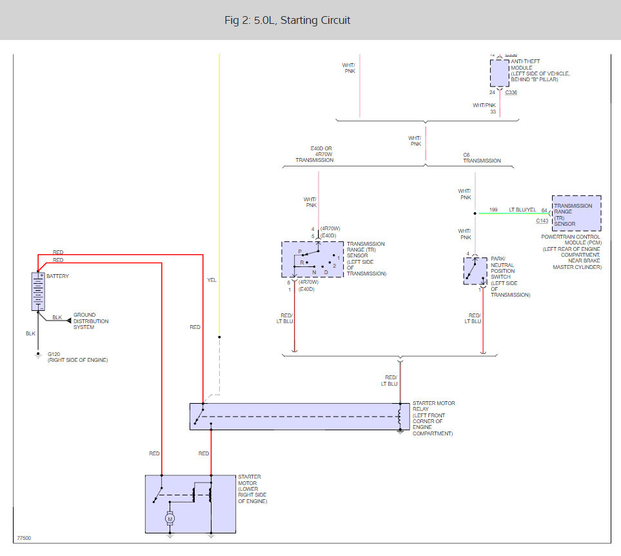Click the 77500 diagram number

click(24, 537)
